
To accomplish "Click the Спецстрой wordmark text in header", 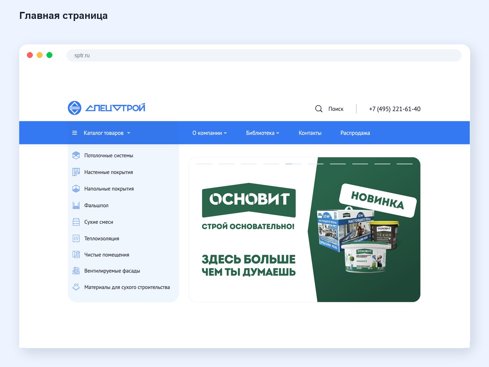I will coord(115,108).
